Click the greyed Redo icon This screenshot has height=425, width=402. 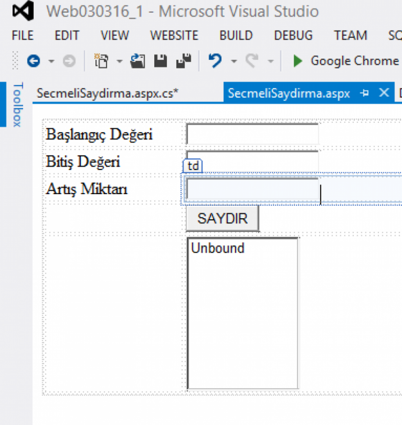coord(252,61)
